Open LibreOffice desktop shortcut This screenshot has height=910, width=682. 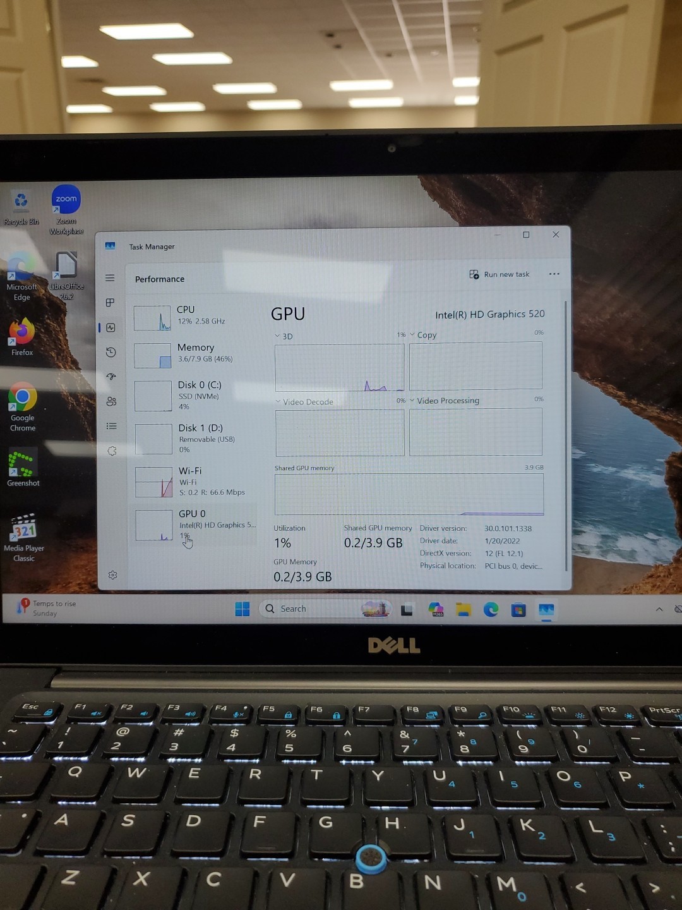coord(66,275)
